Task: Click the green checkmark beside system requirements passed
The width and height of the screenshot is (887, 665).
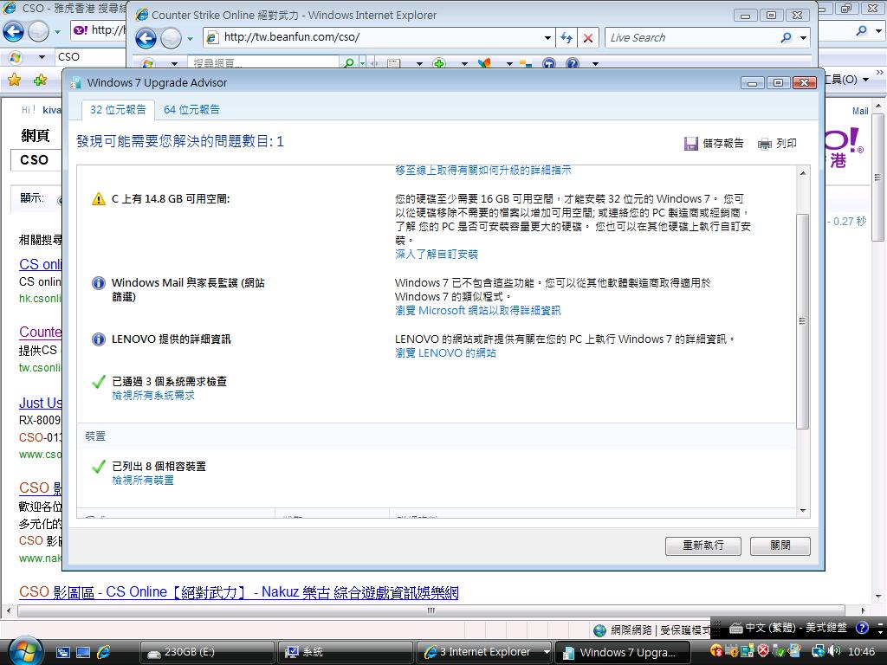Action: point(99,382)
